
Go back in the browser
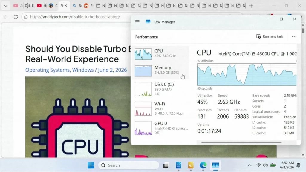coord(6,17)
